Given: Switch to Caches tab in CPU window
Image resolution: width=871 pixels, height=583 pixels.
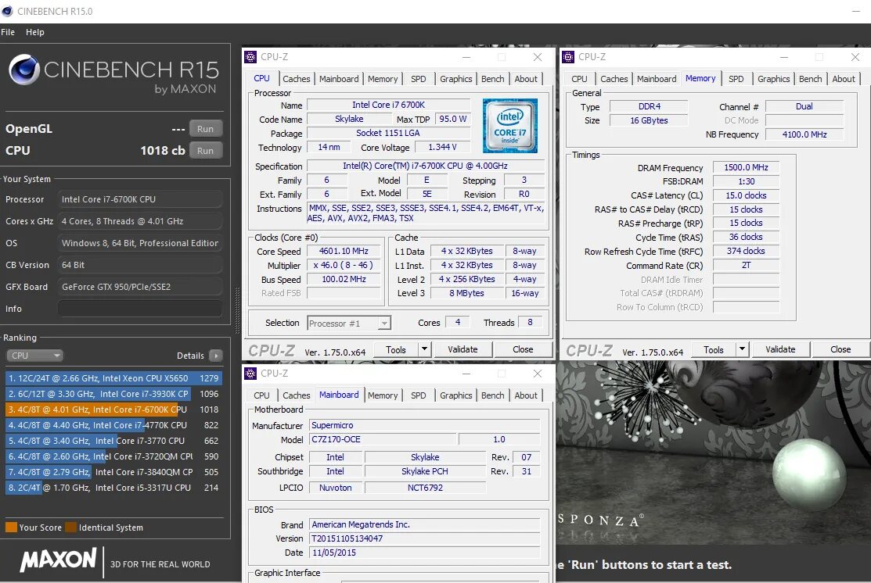Looking at the screenshot, I should pyautogui.click(x=296, y=79).
